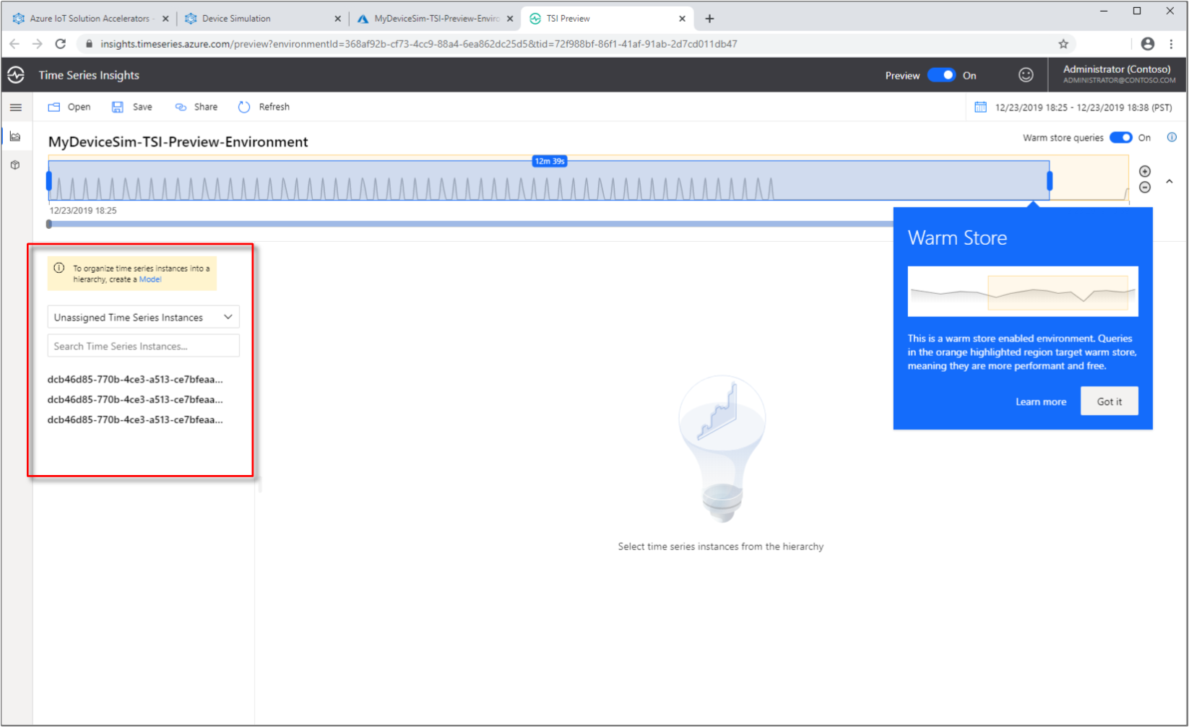This screenshot has width=1189, height=727.
Task: Click the browser address bar URL
Action: click(419, 44)
